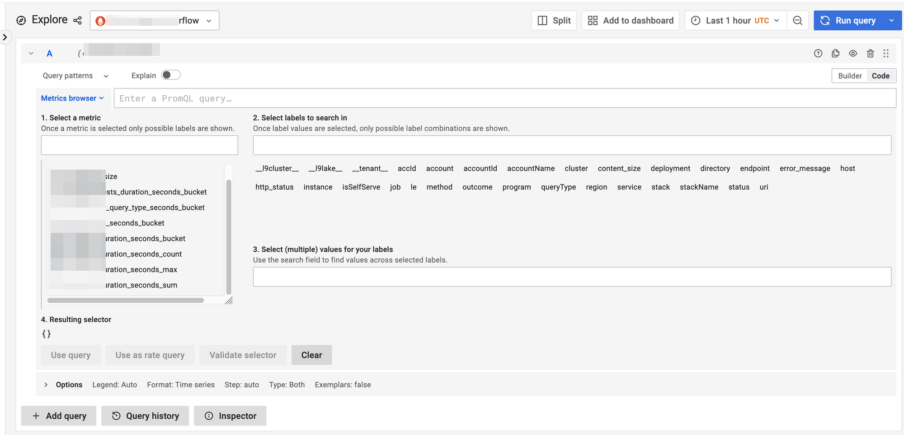Open the data source picker dropdown
904x435 pixels.
155,20
